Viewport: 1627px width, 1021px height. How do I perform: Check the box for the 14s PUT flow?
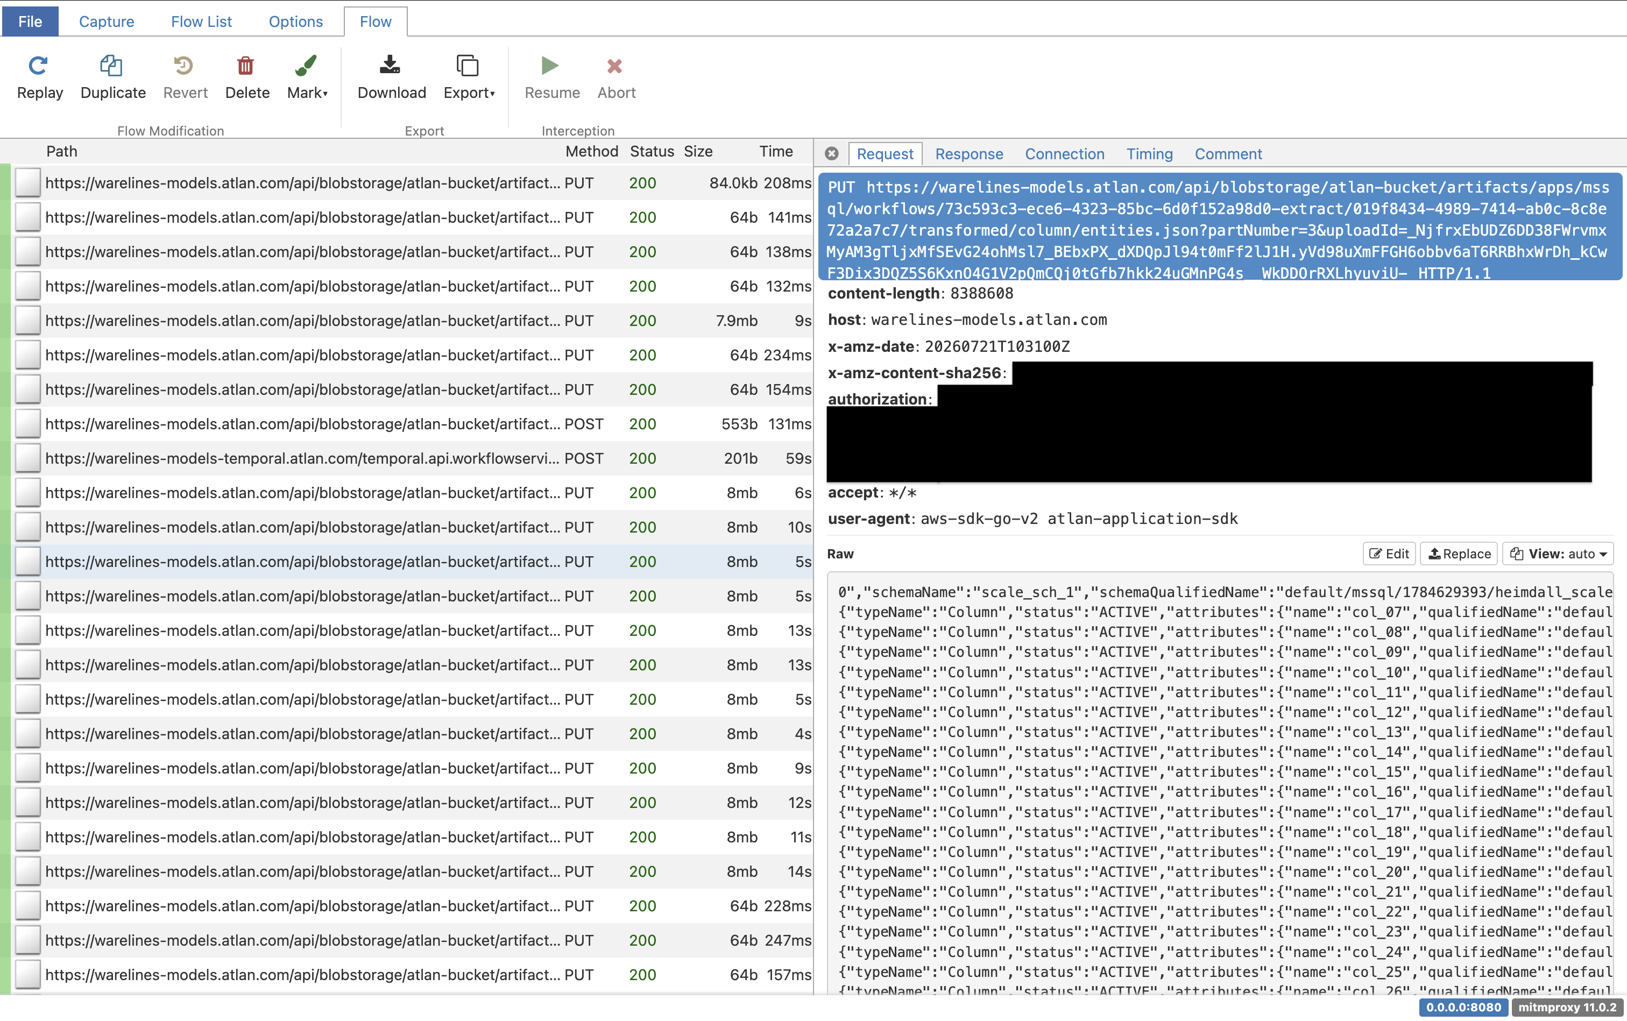pyautogui.click(x=27, y=872)
